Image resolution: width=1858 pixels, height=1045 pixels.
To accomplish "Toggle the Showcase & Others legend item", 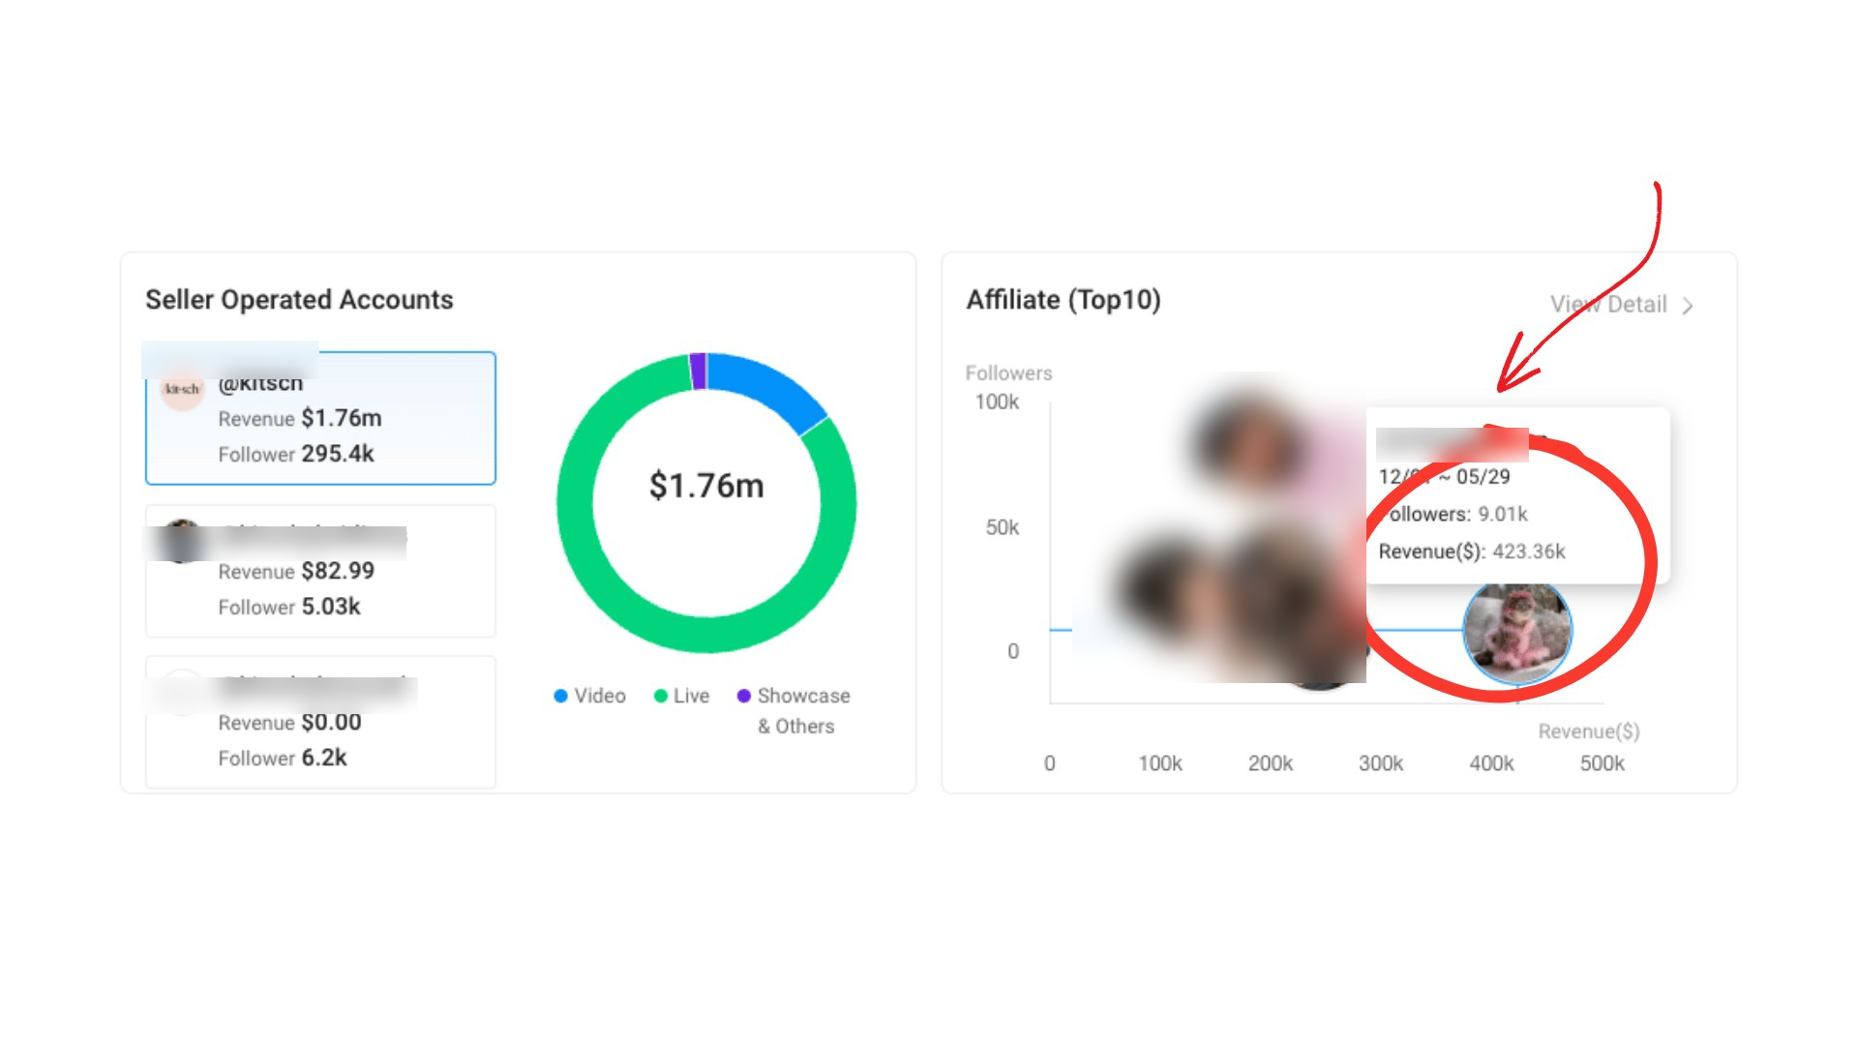I will (x=794, y=710).
